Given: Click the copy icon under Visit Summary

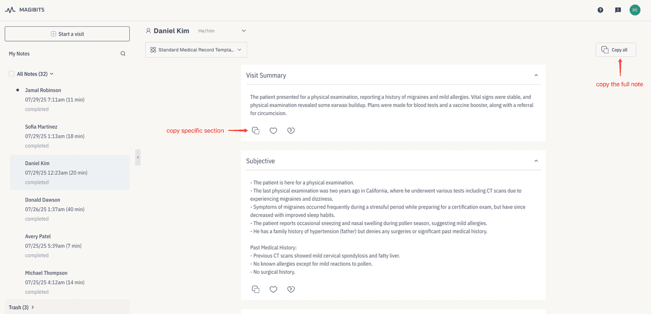Looking at the screenshot, I should pos(256,131).
